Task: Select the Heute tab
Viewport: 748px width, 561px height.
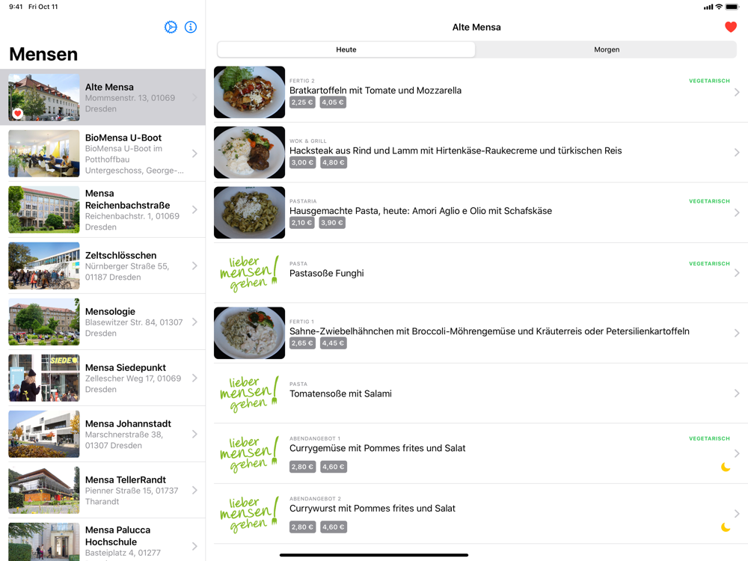Action: coord(346,49)
